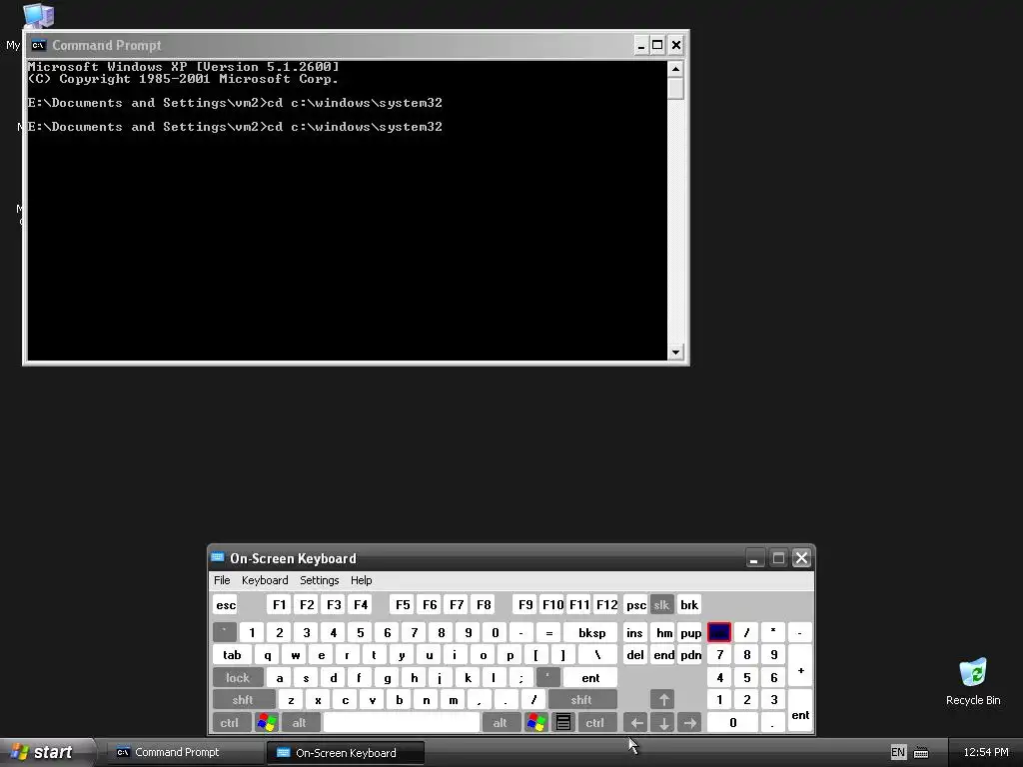
Task: Click the pup key
Action: tap(691, 632)
